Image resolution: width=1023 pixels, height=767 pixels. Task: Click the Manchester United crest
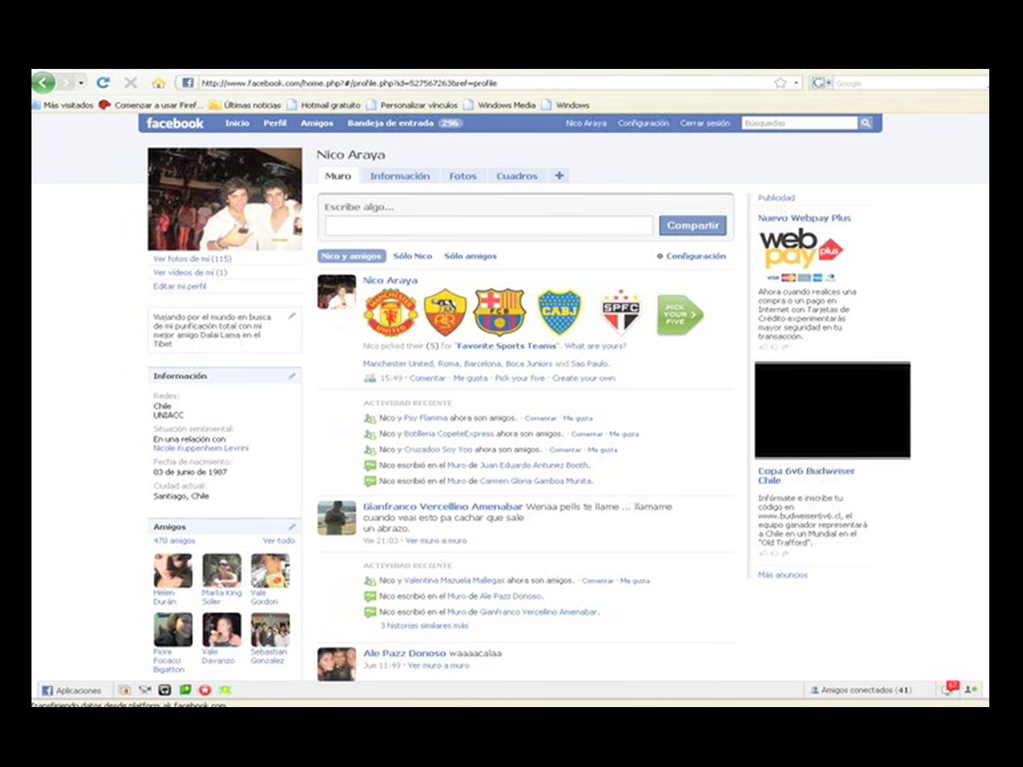(390, 312)
